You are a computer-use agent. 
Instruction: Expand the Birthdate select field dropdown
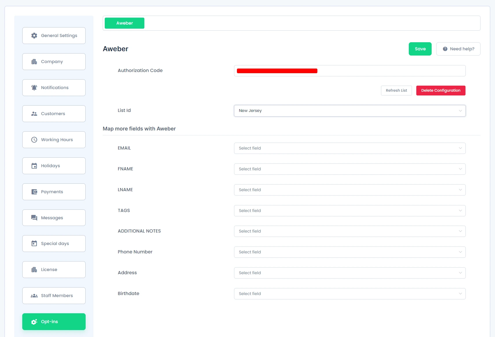pos(349,294)
